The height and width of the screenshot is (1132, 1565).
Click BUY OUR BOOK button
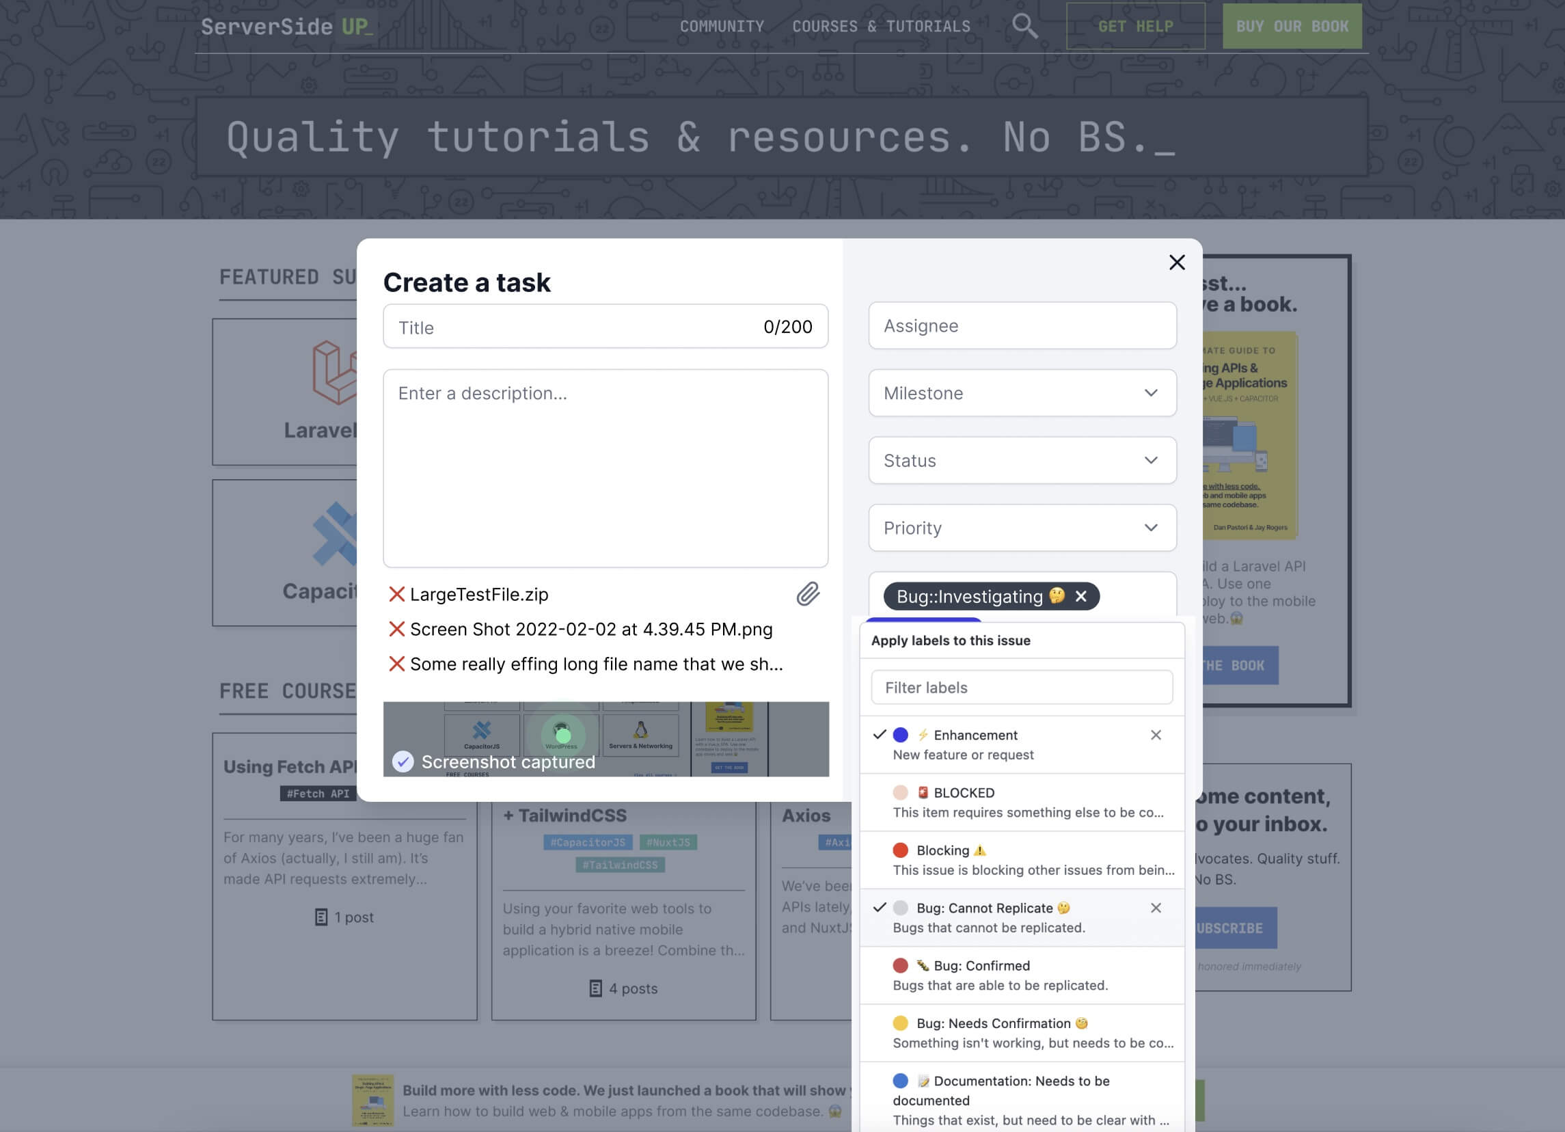click(1293, 25)
